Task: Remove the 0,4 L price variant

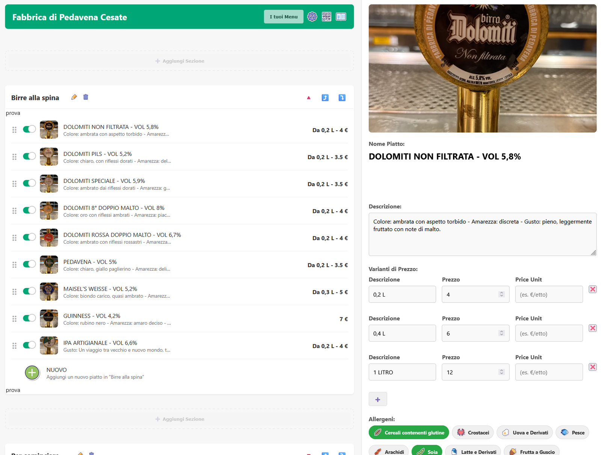Action: click(592, 328)
